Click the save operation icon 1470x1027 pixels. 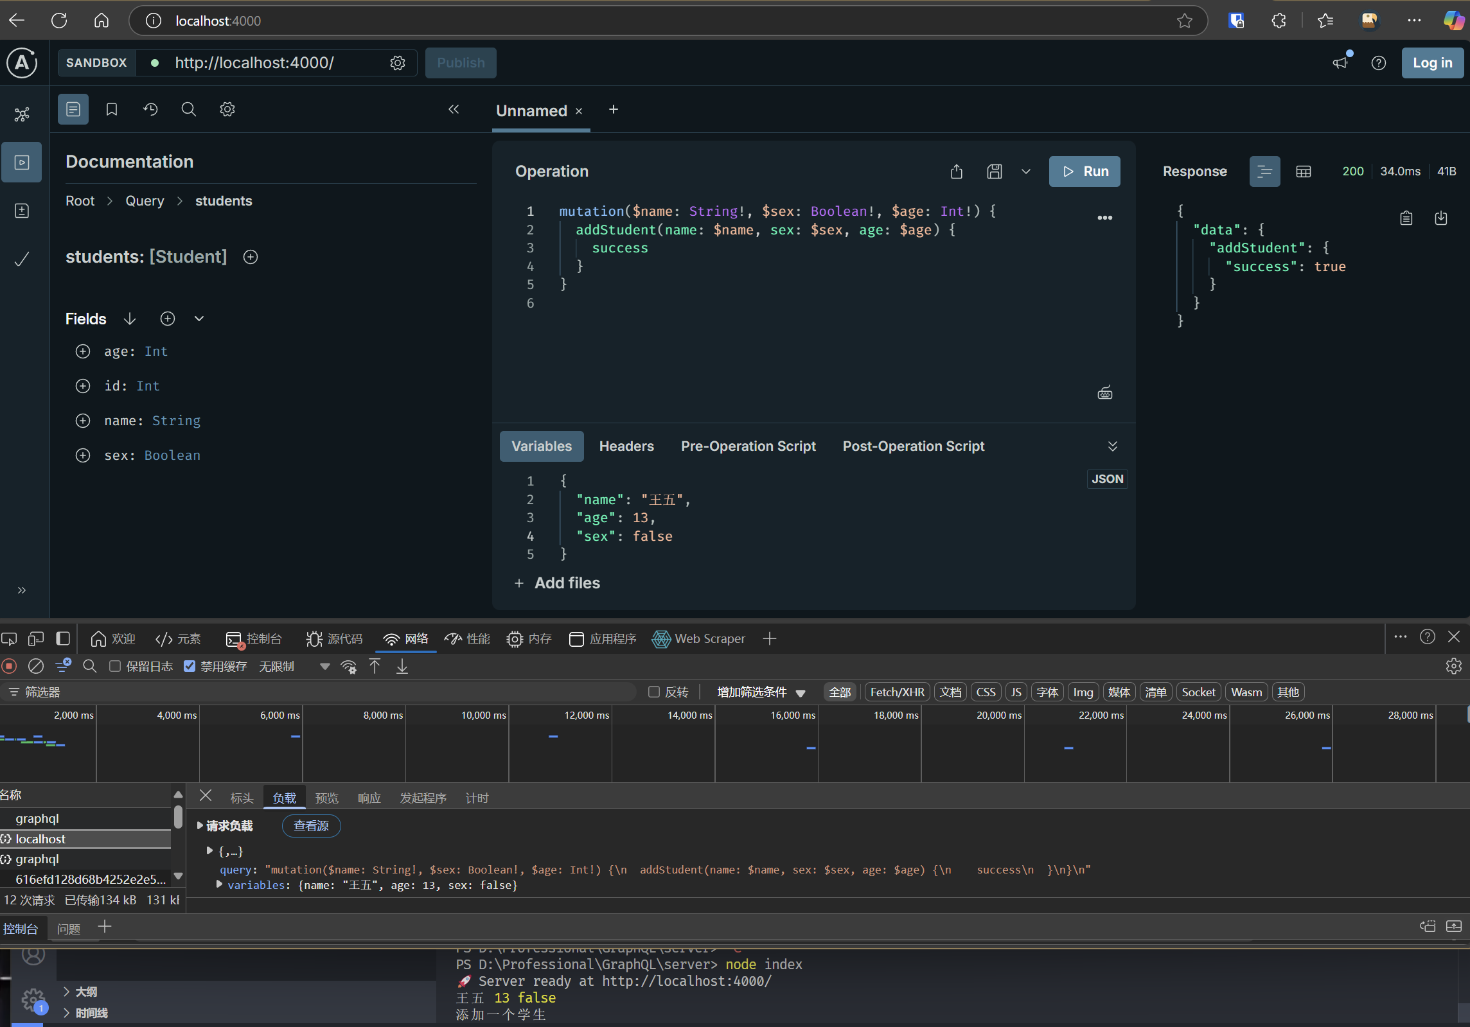[994, 171]
